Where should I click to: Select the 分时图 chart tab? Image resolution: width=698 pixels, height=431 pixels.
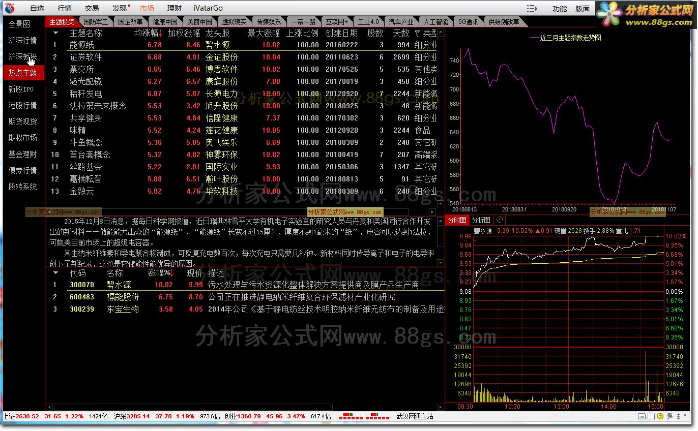(457, 220)
